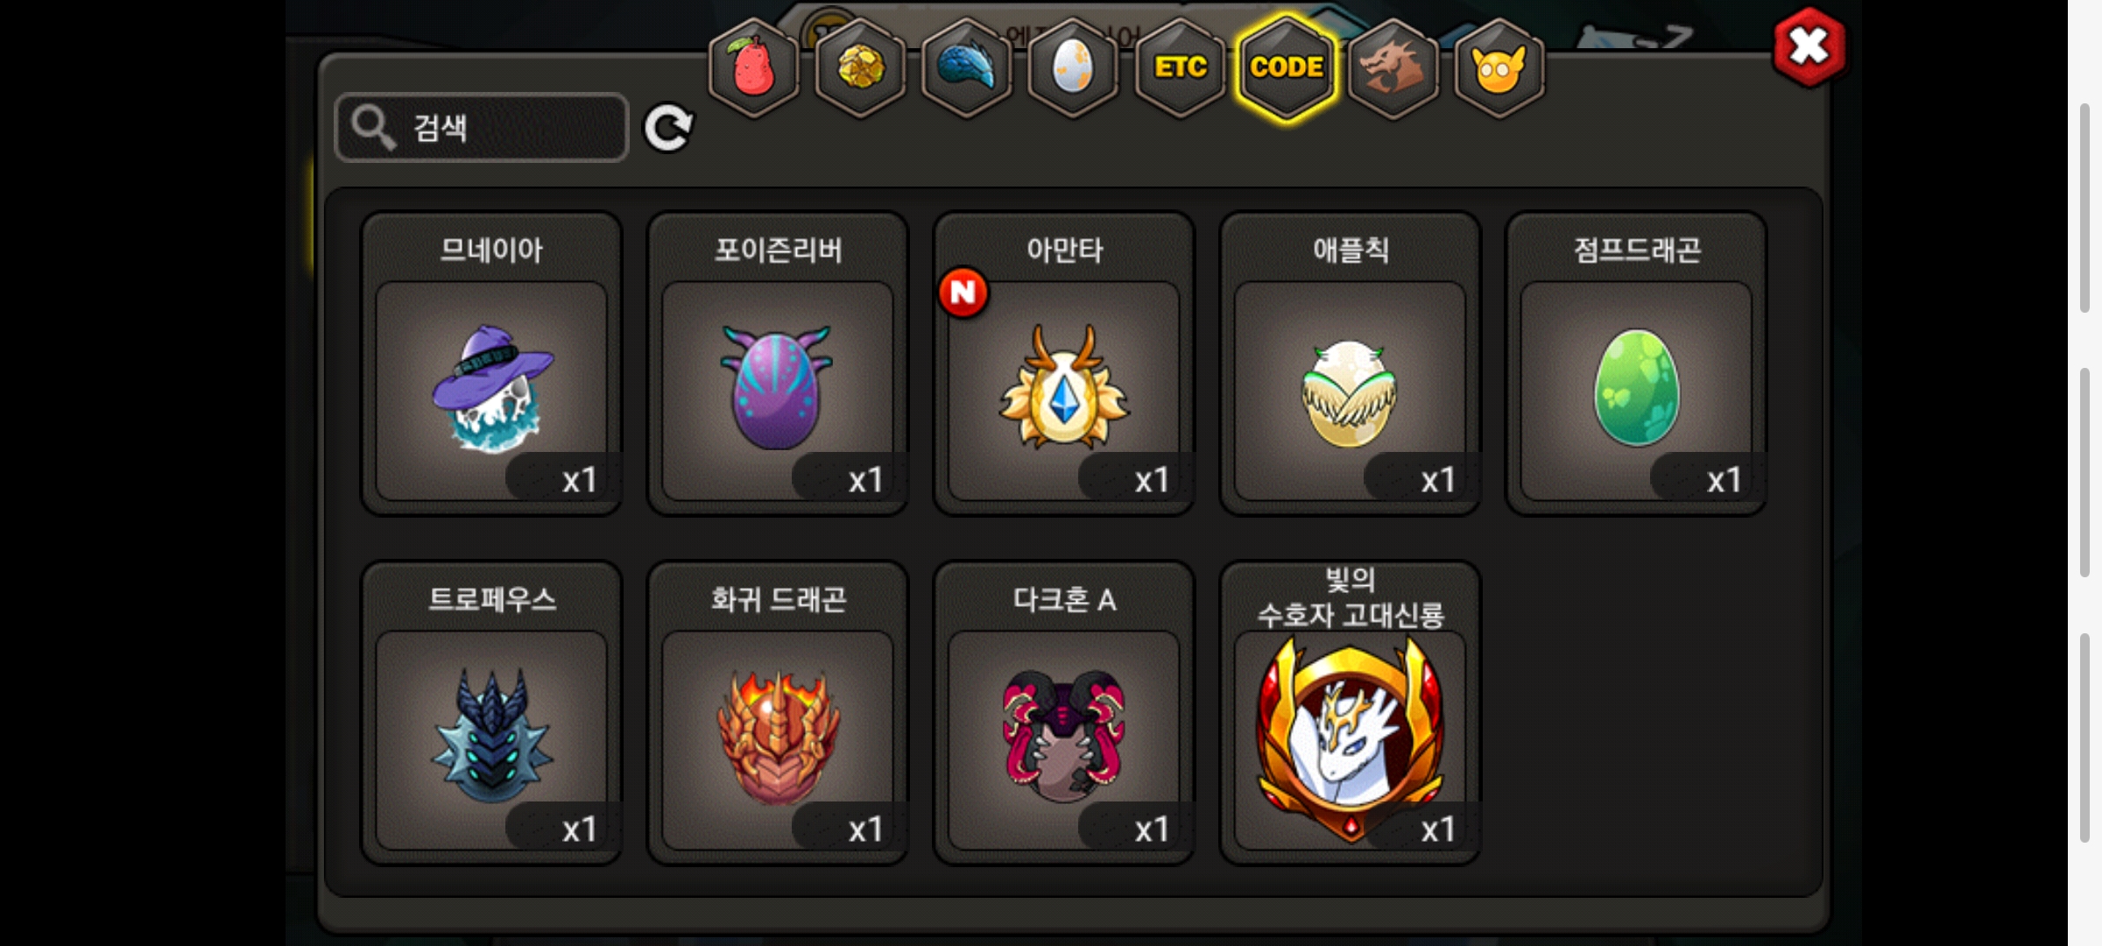Close the inventory window with red X

point(1809,47)
